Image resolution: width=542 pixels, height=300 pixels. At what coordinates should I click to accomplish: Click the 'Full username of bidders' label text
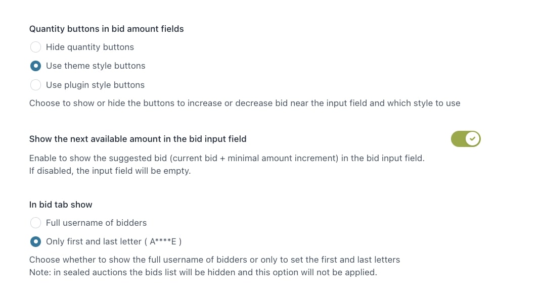click(97, 223)
